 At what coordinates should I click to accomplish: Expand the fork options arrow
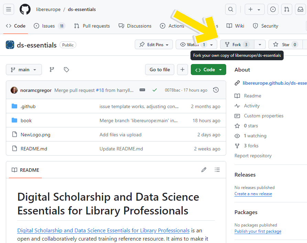[x=260, y=44]
